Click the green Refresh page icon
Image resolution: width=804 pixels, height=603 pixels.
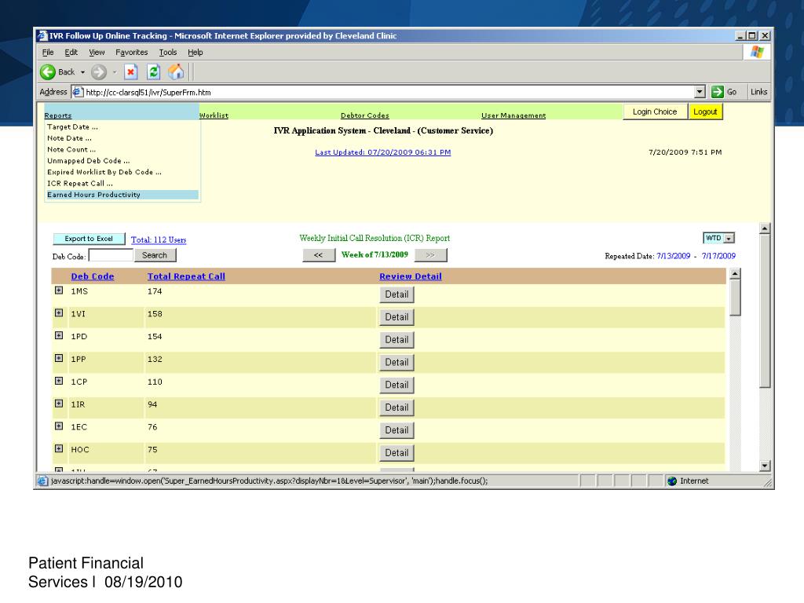pyautogui.click(x=155, y=72)
